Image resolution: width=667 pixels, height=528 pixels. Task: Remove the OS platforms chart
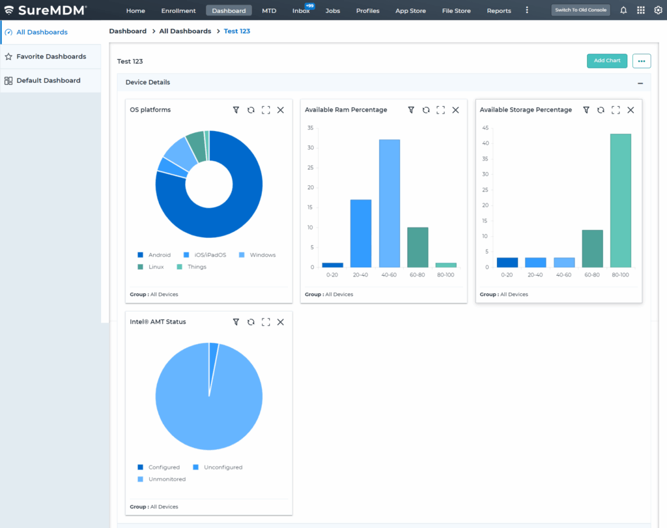281,110
